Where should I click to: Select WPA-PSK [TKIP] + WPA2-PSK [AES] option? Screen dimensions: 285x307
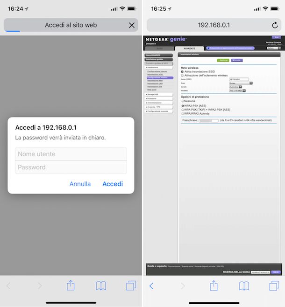pos(183,110)
